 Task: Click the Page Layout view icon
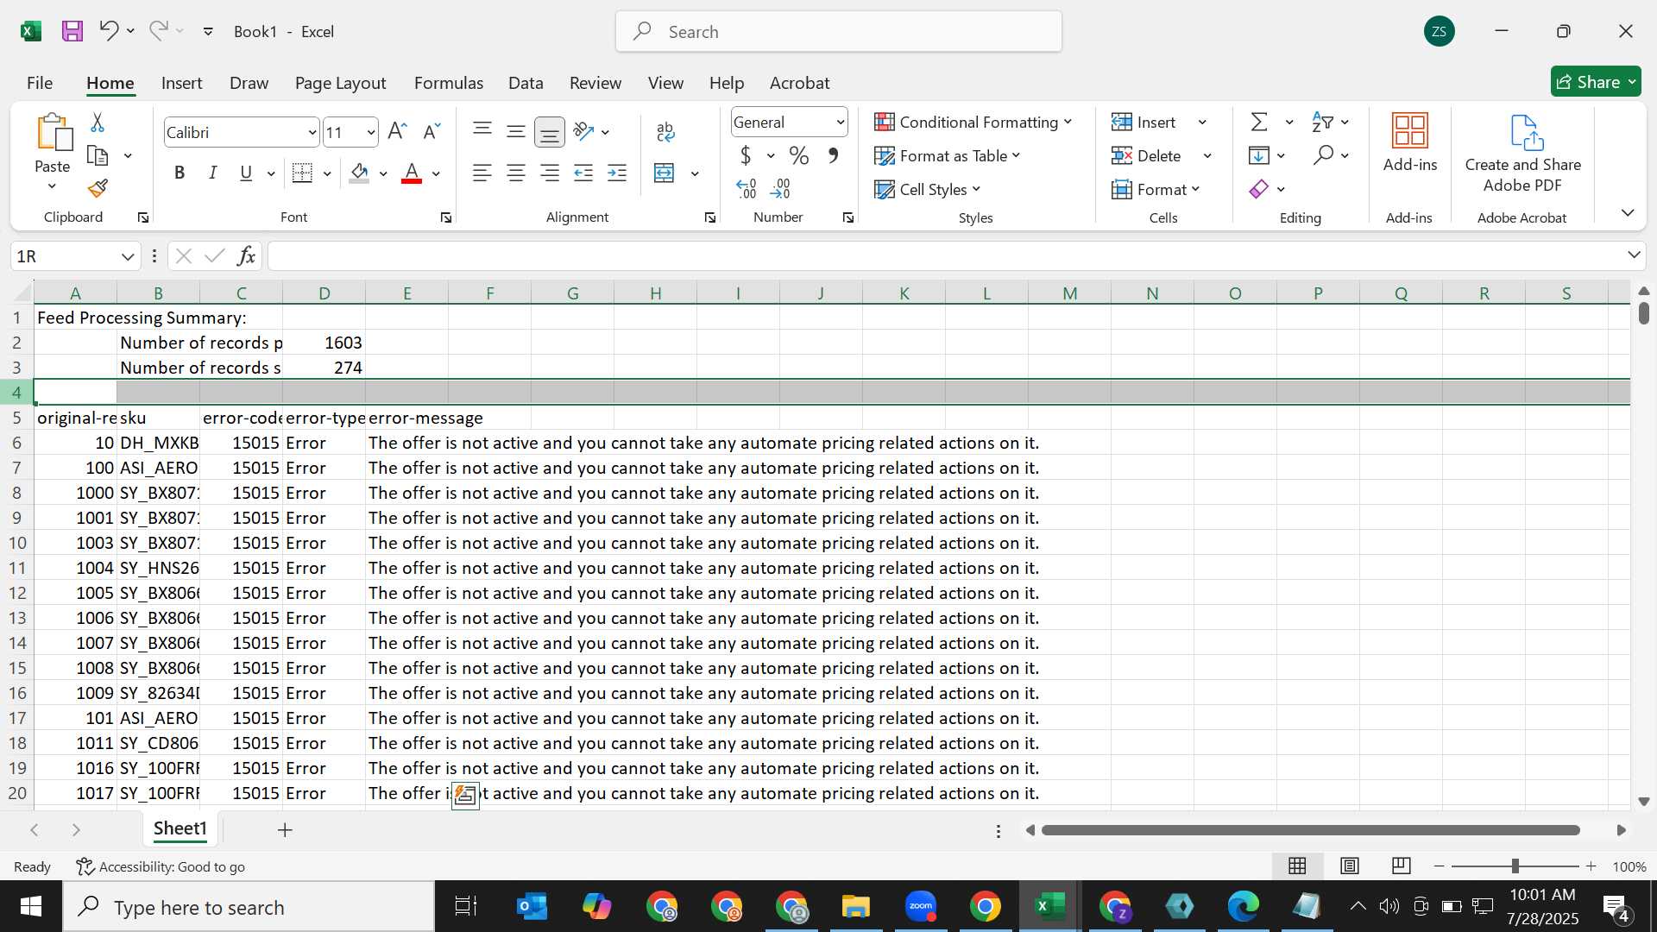pos(1350,866)
